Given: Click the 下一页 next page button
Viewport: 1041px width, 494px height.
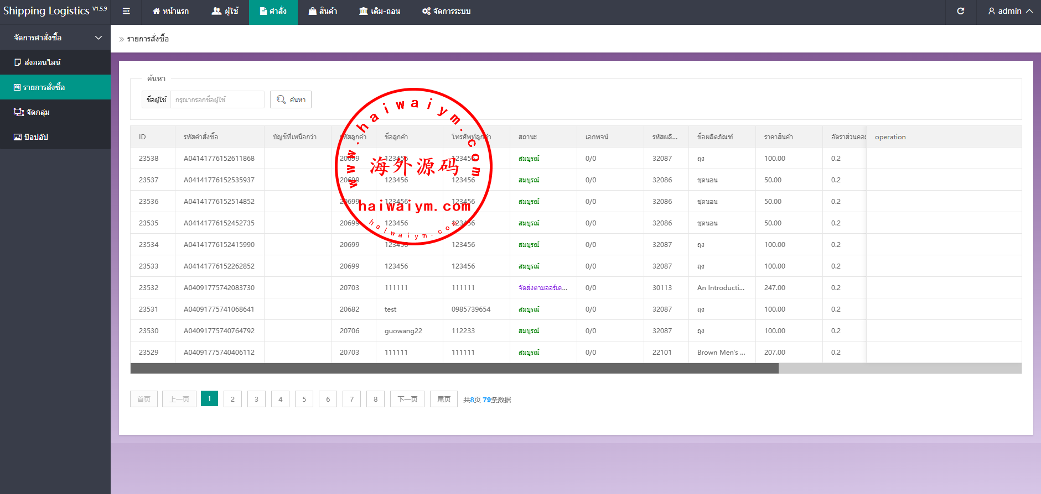Looking at the screenshot, I should point(407,399).
